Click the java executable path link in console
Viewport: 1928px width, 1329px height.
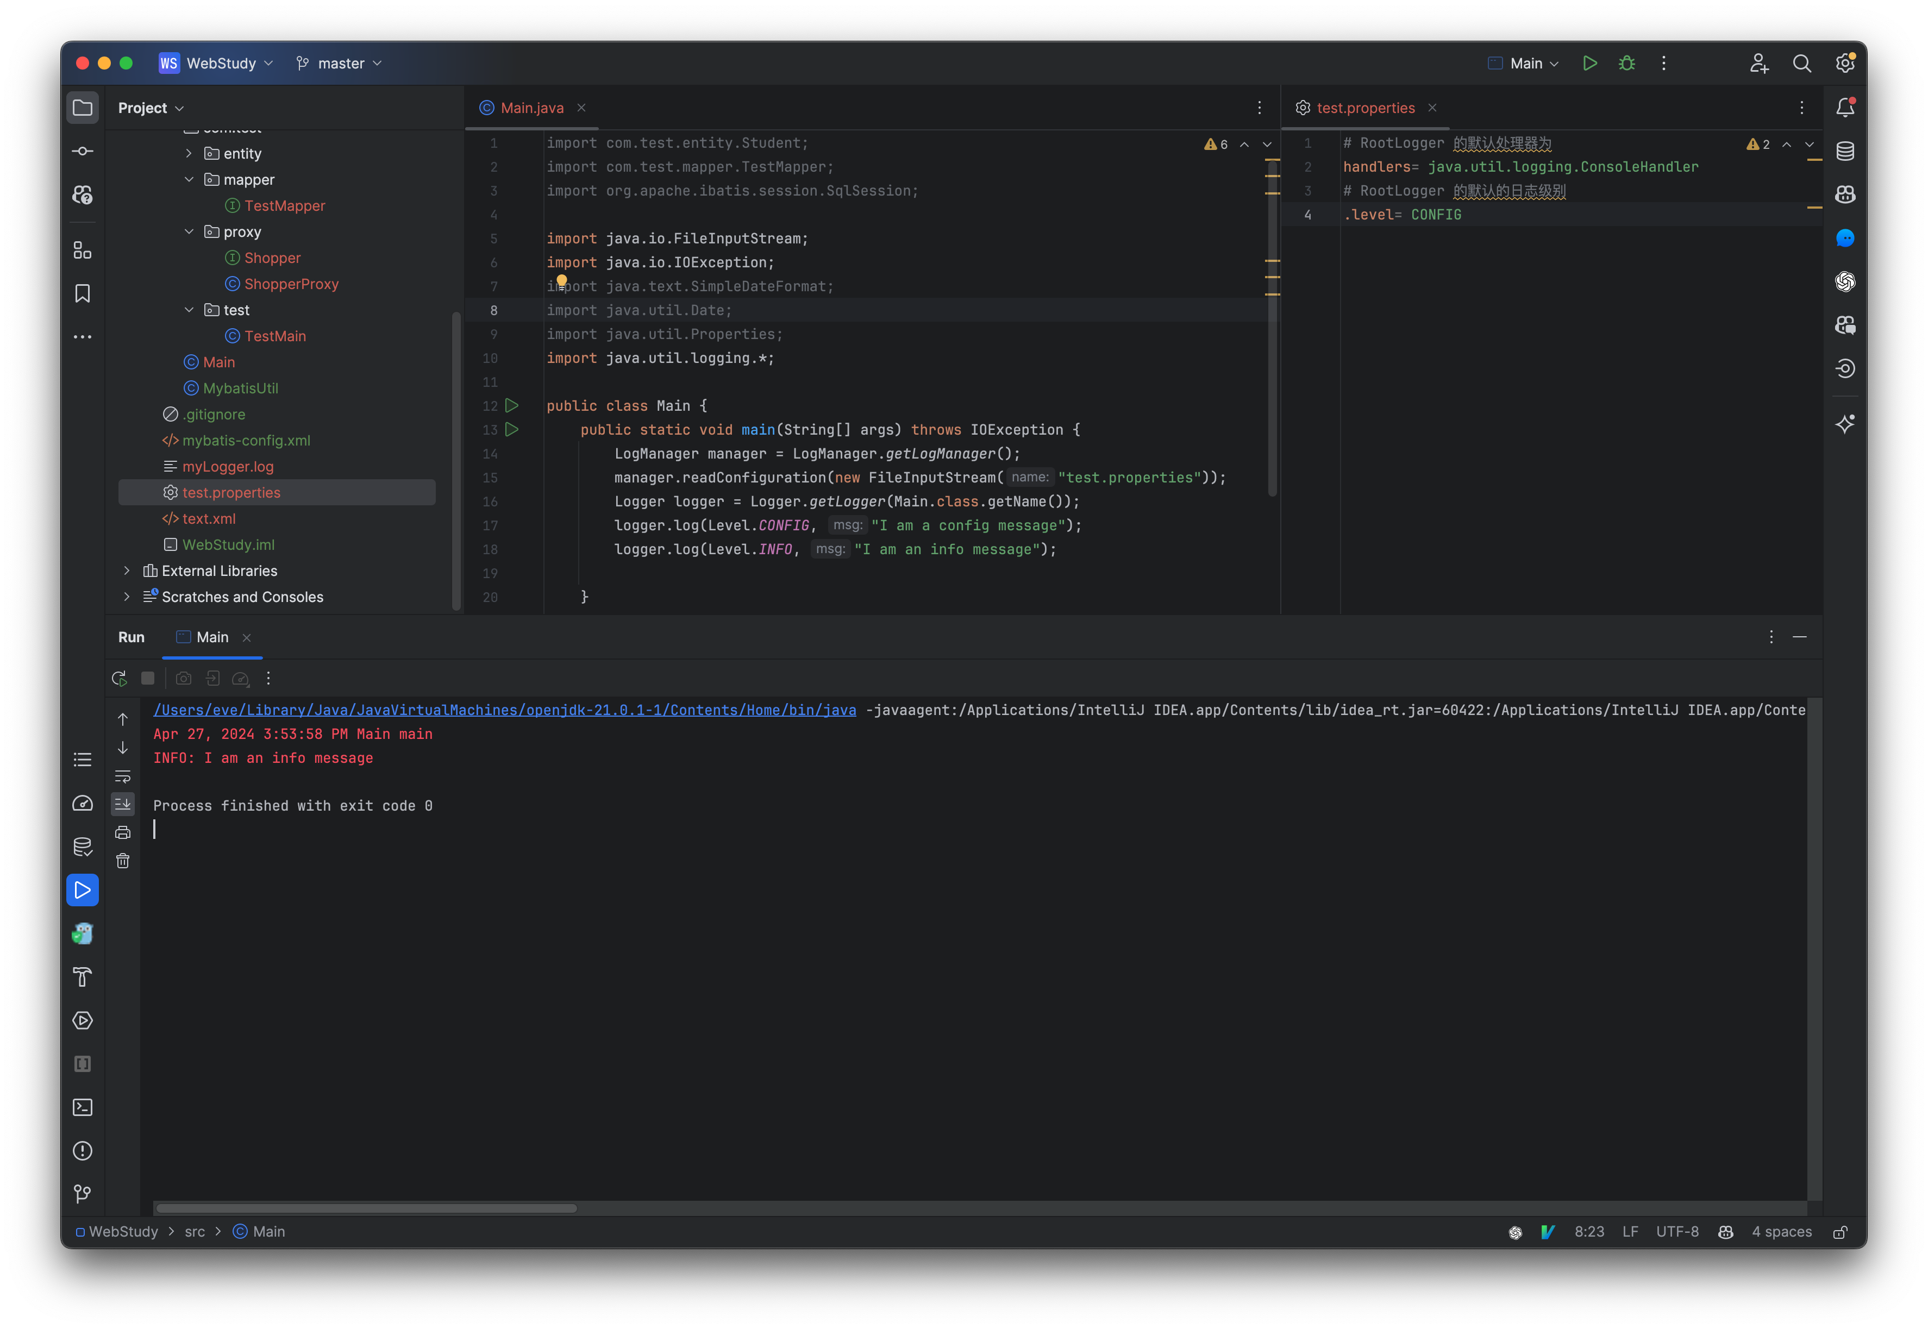pos(504,710)
